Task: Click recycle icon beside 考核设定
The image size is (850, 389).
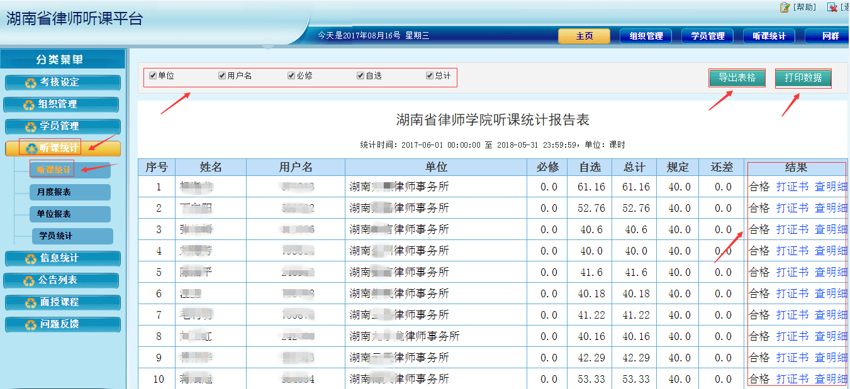Action: (30, 82)
